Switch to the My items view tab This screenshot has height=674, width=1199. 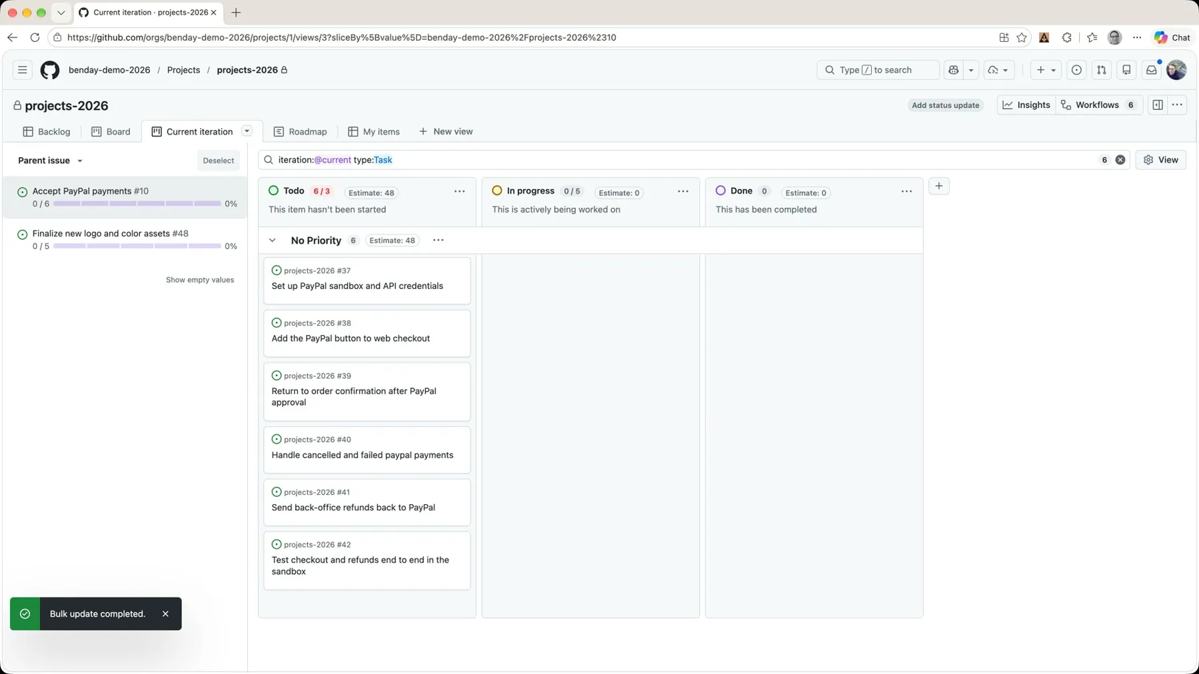tap(374, 132)
